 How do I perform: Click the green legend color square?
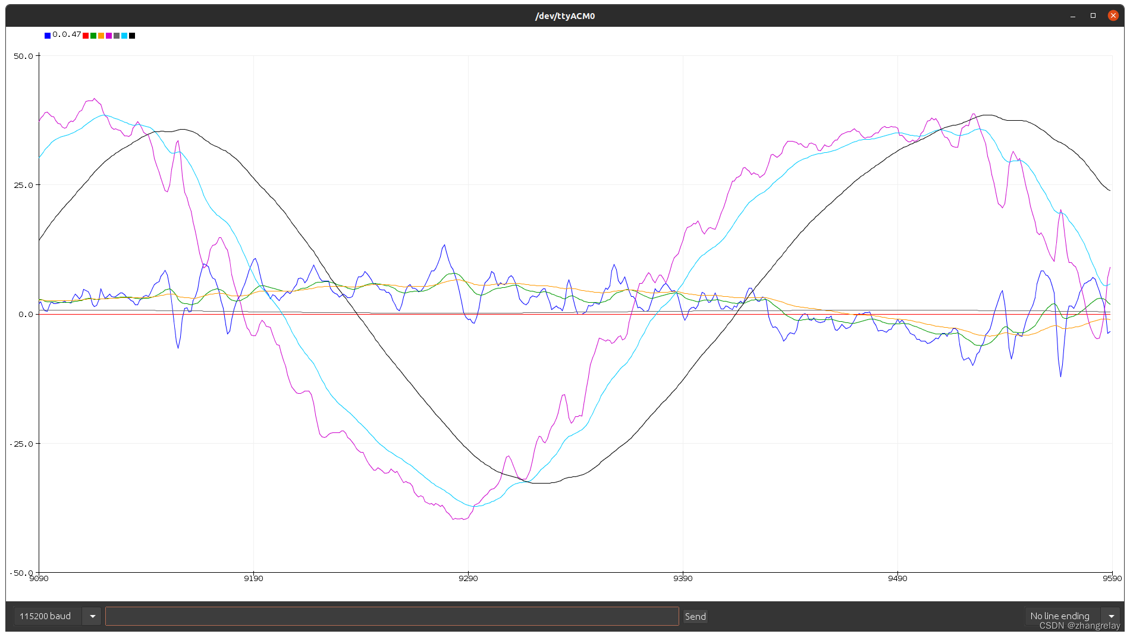[93, 36]
